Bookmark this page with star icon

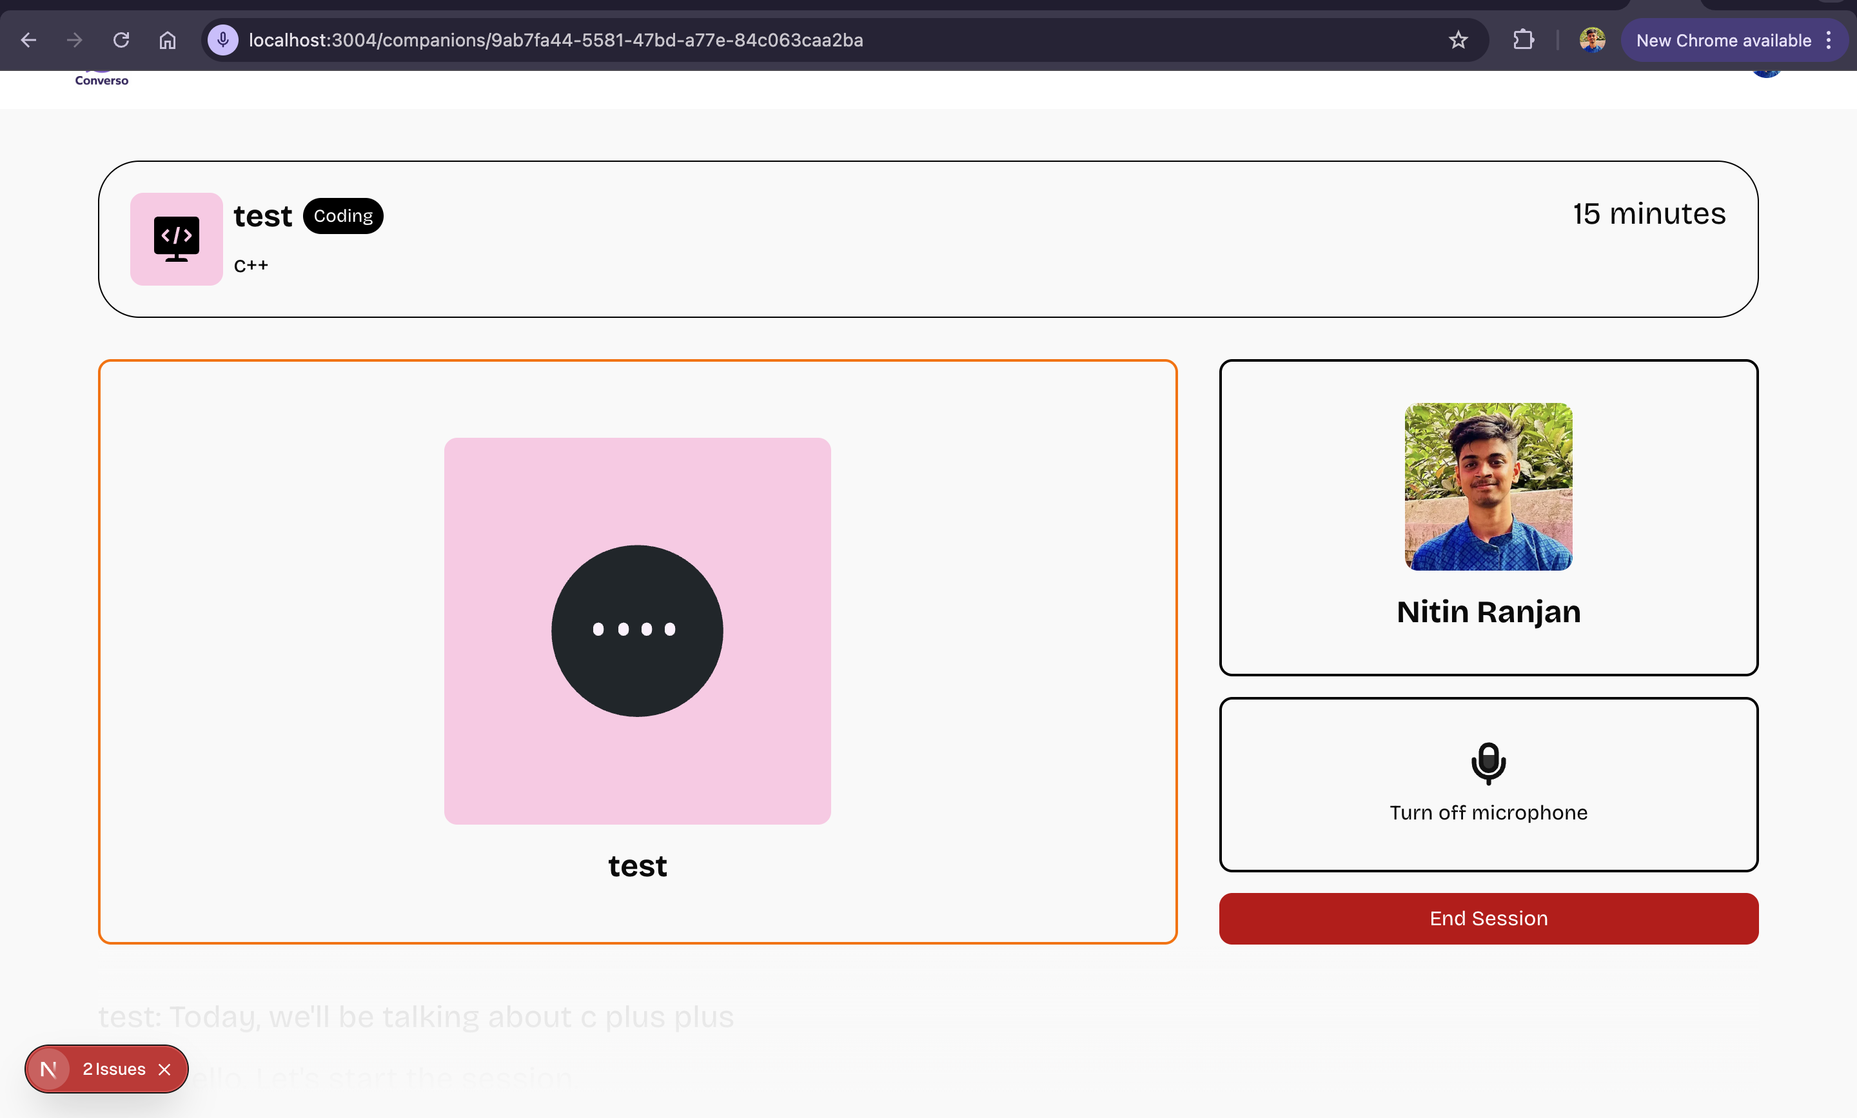1458,40
